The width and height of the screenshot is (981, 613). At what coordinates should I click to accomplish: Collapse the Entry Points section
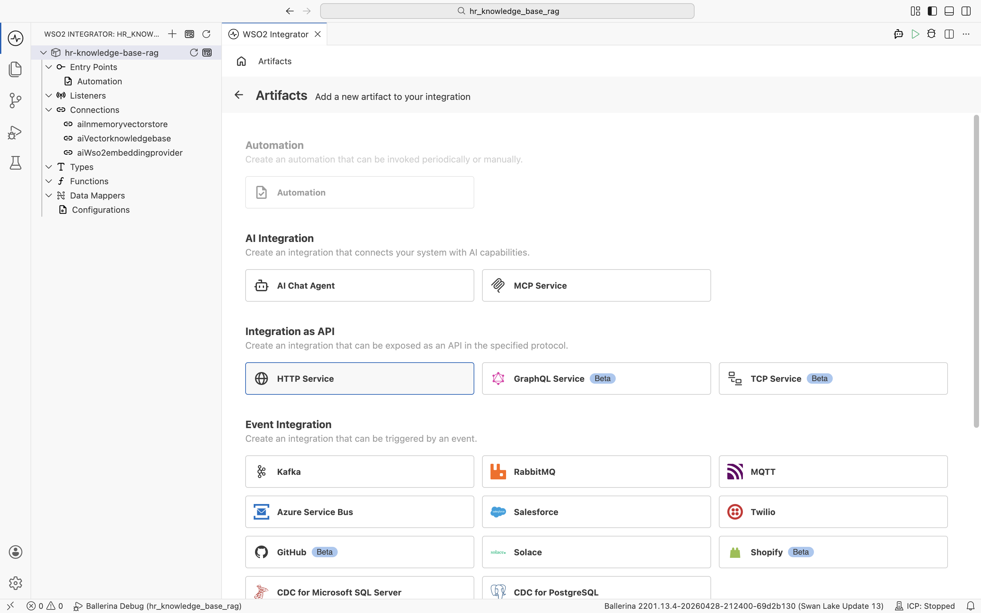[49, 67]
